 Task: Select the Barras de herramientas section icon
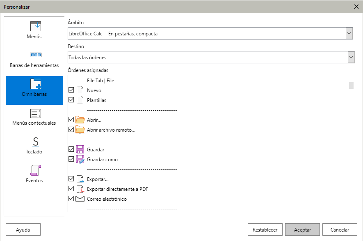(x=36, y=55)
